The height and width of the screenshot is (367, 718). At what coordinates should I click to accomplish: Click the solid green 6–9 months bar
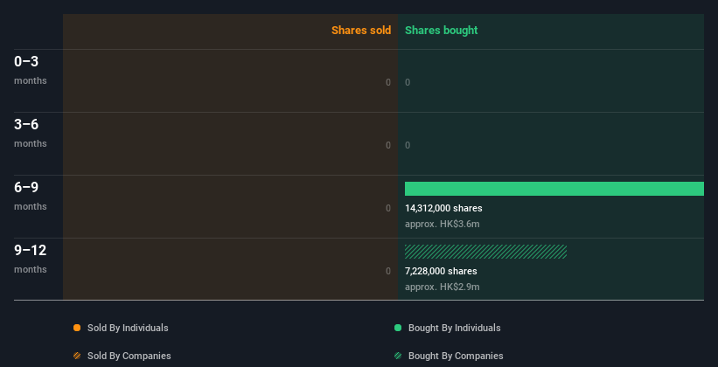coord(554,189)
